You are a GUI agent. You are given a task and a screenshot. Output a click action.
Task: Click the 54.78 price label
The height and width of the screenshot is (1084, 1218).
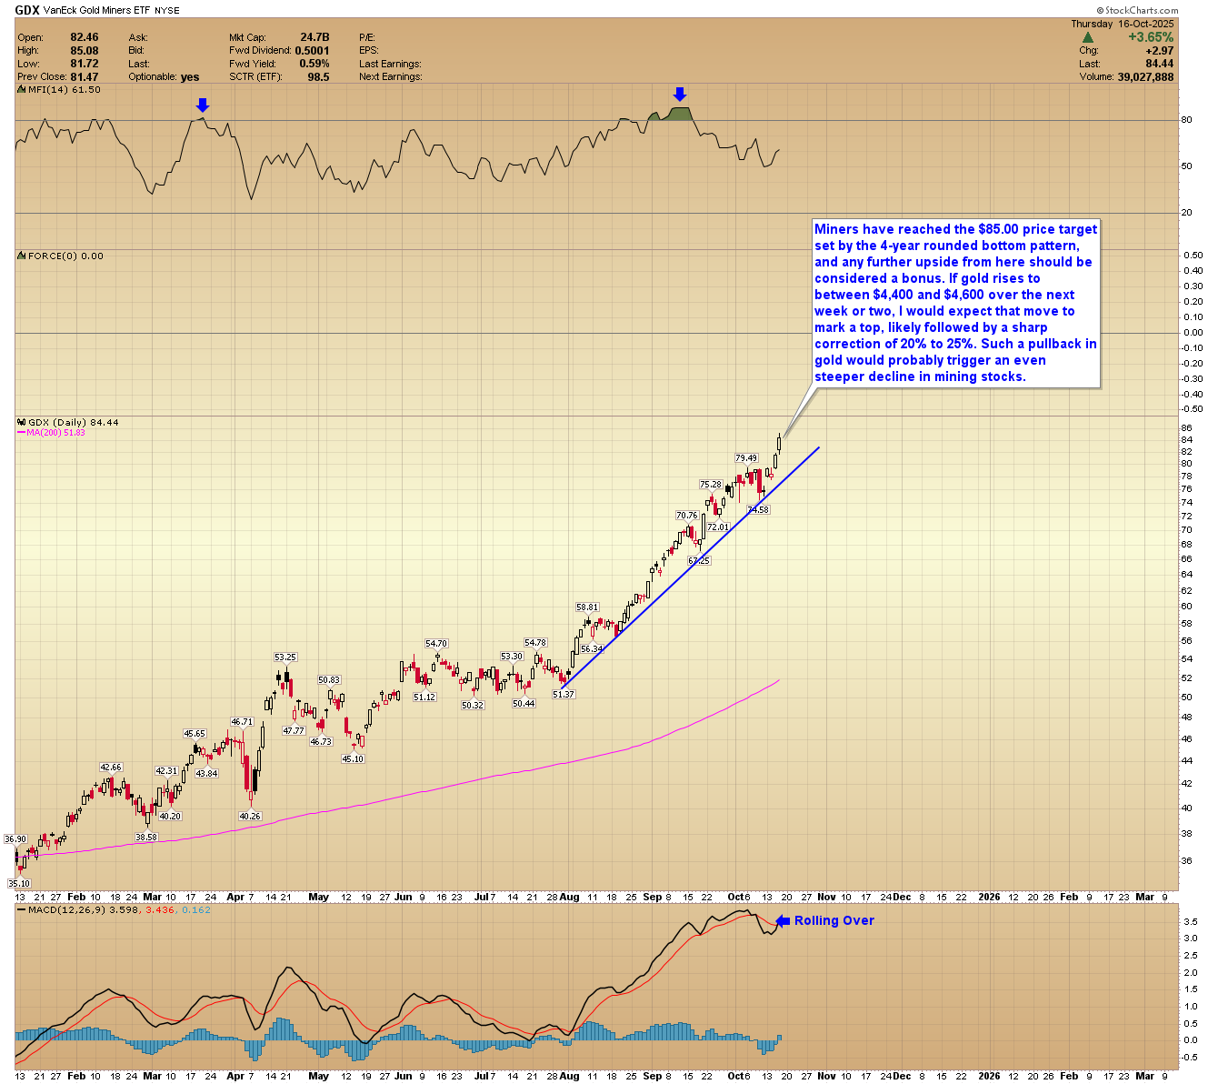(x=535, y=643)
